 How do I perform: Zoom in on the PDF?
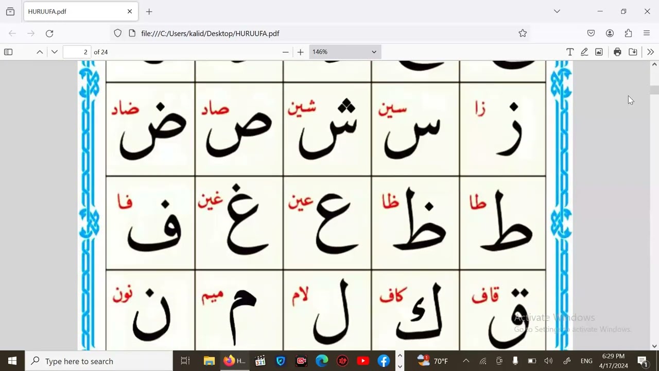(x=301, y=52)
